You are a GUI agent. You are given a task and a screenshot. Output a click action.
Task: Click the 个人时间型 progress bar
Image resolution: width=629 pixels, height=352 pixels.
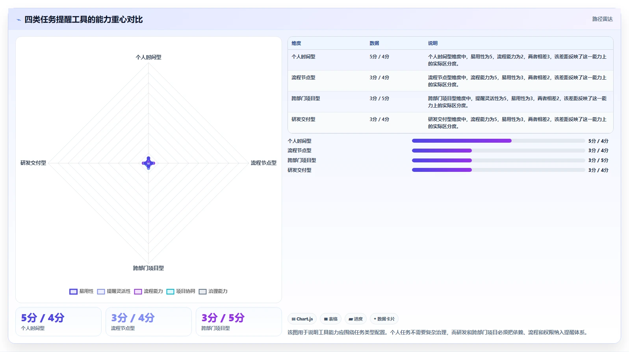tap(498, 141)
